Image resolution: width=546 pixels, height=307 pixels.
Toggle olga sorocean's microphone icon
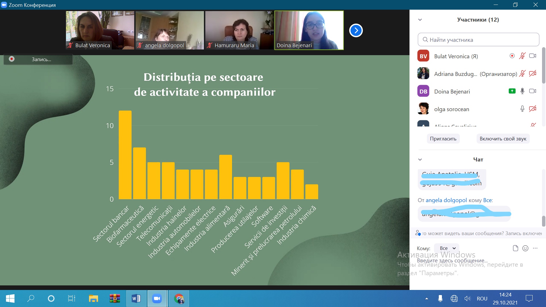(522, 109)
